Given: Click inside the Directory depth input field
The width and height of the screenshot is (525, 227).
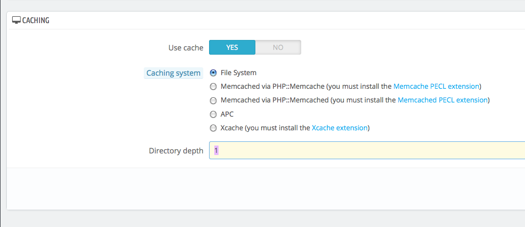Looking at the screenshot, I should (367, 150).
